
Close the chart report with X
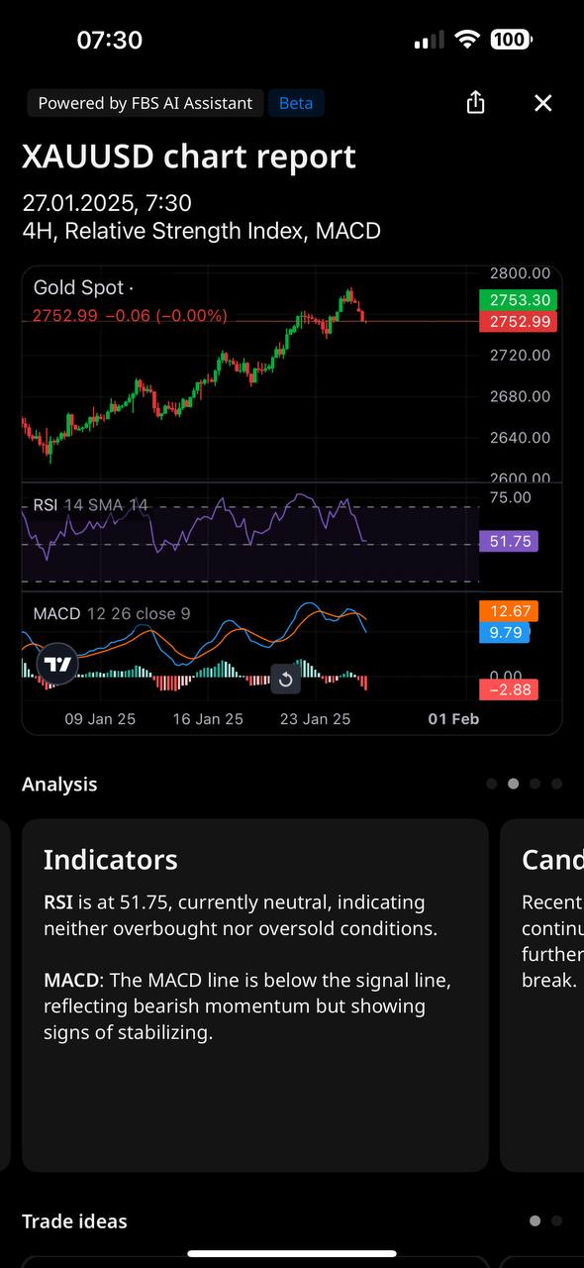(x=542, y=103)
